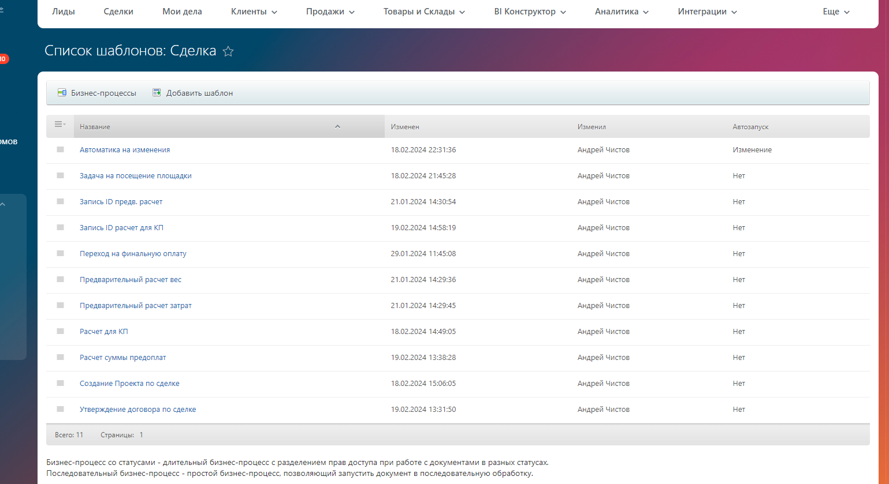Click 'Нет' in the 'Расчет суммы предоплат' row

(739, 357)
